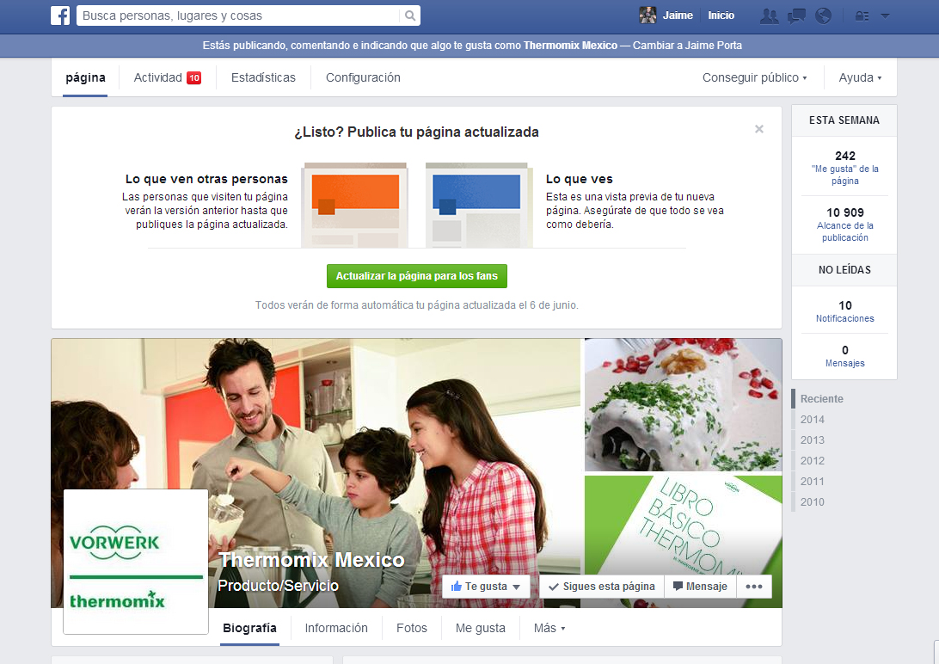Open the messages chat icon
The image size is (939, 664).
click(796, 15)
